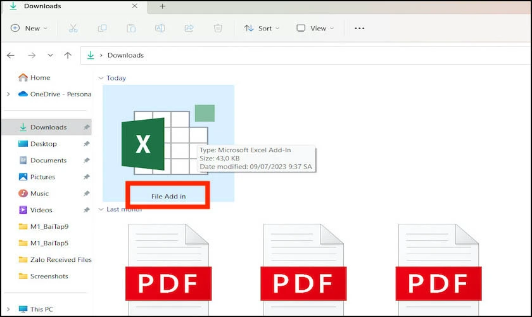Open Music in the sidebar

coord(34,193)
